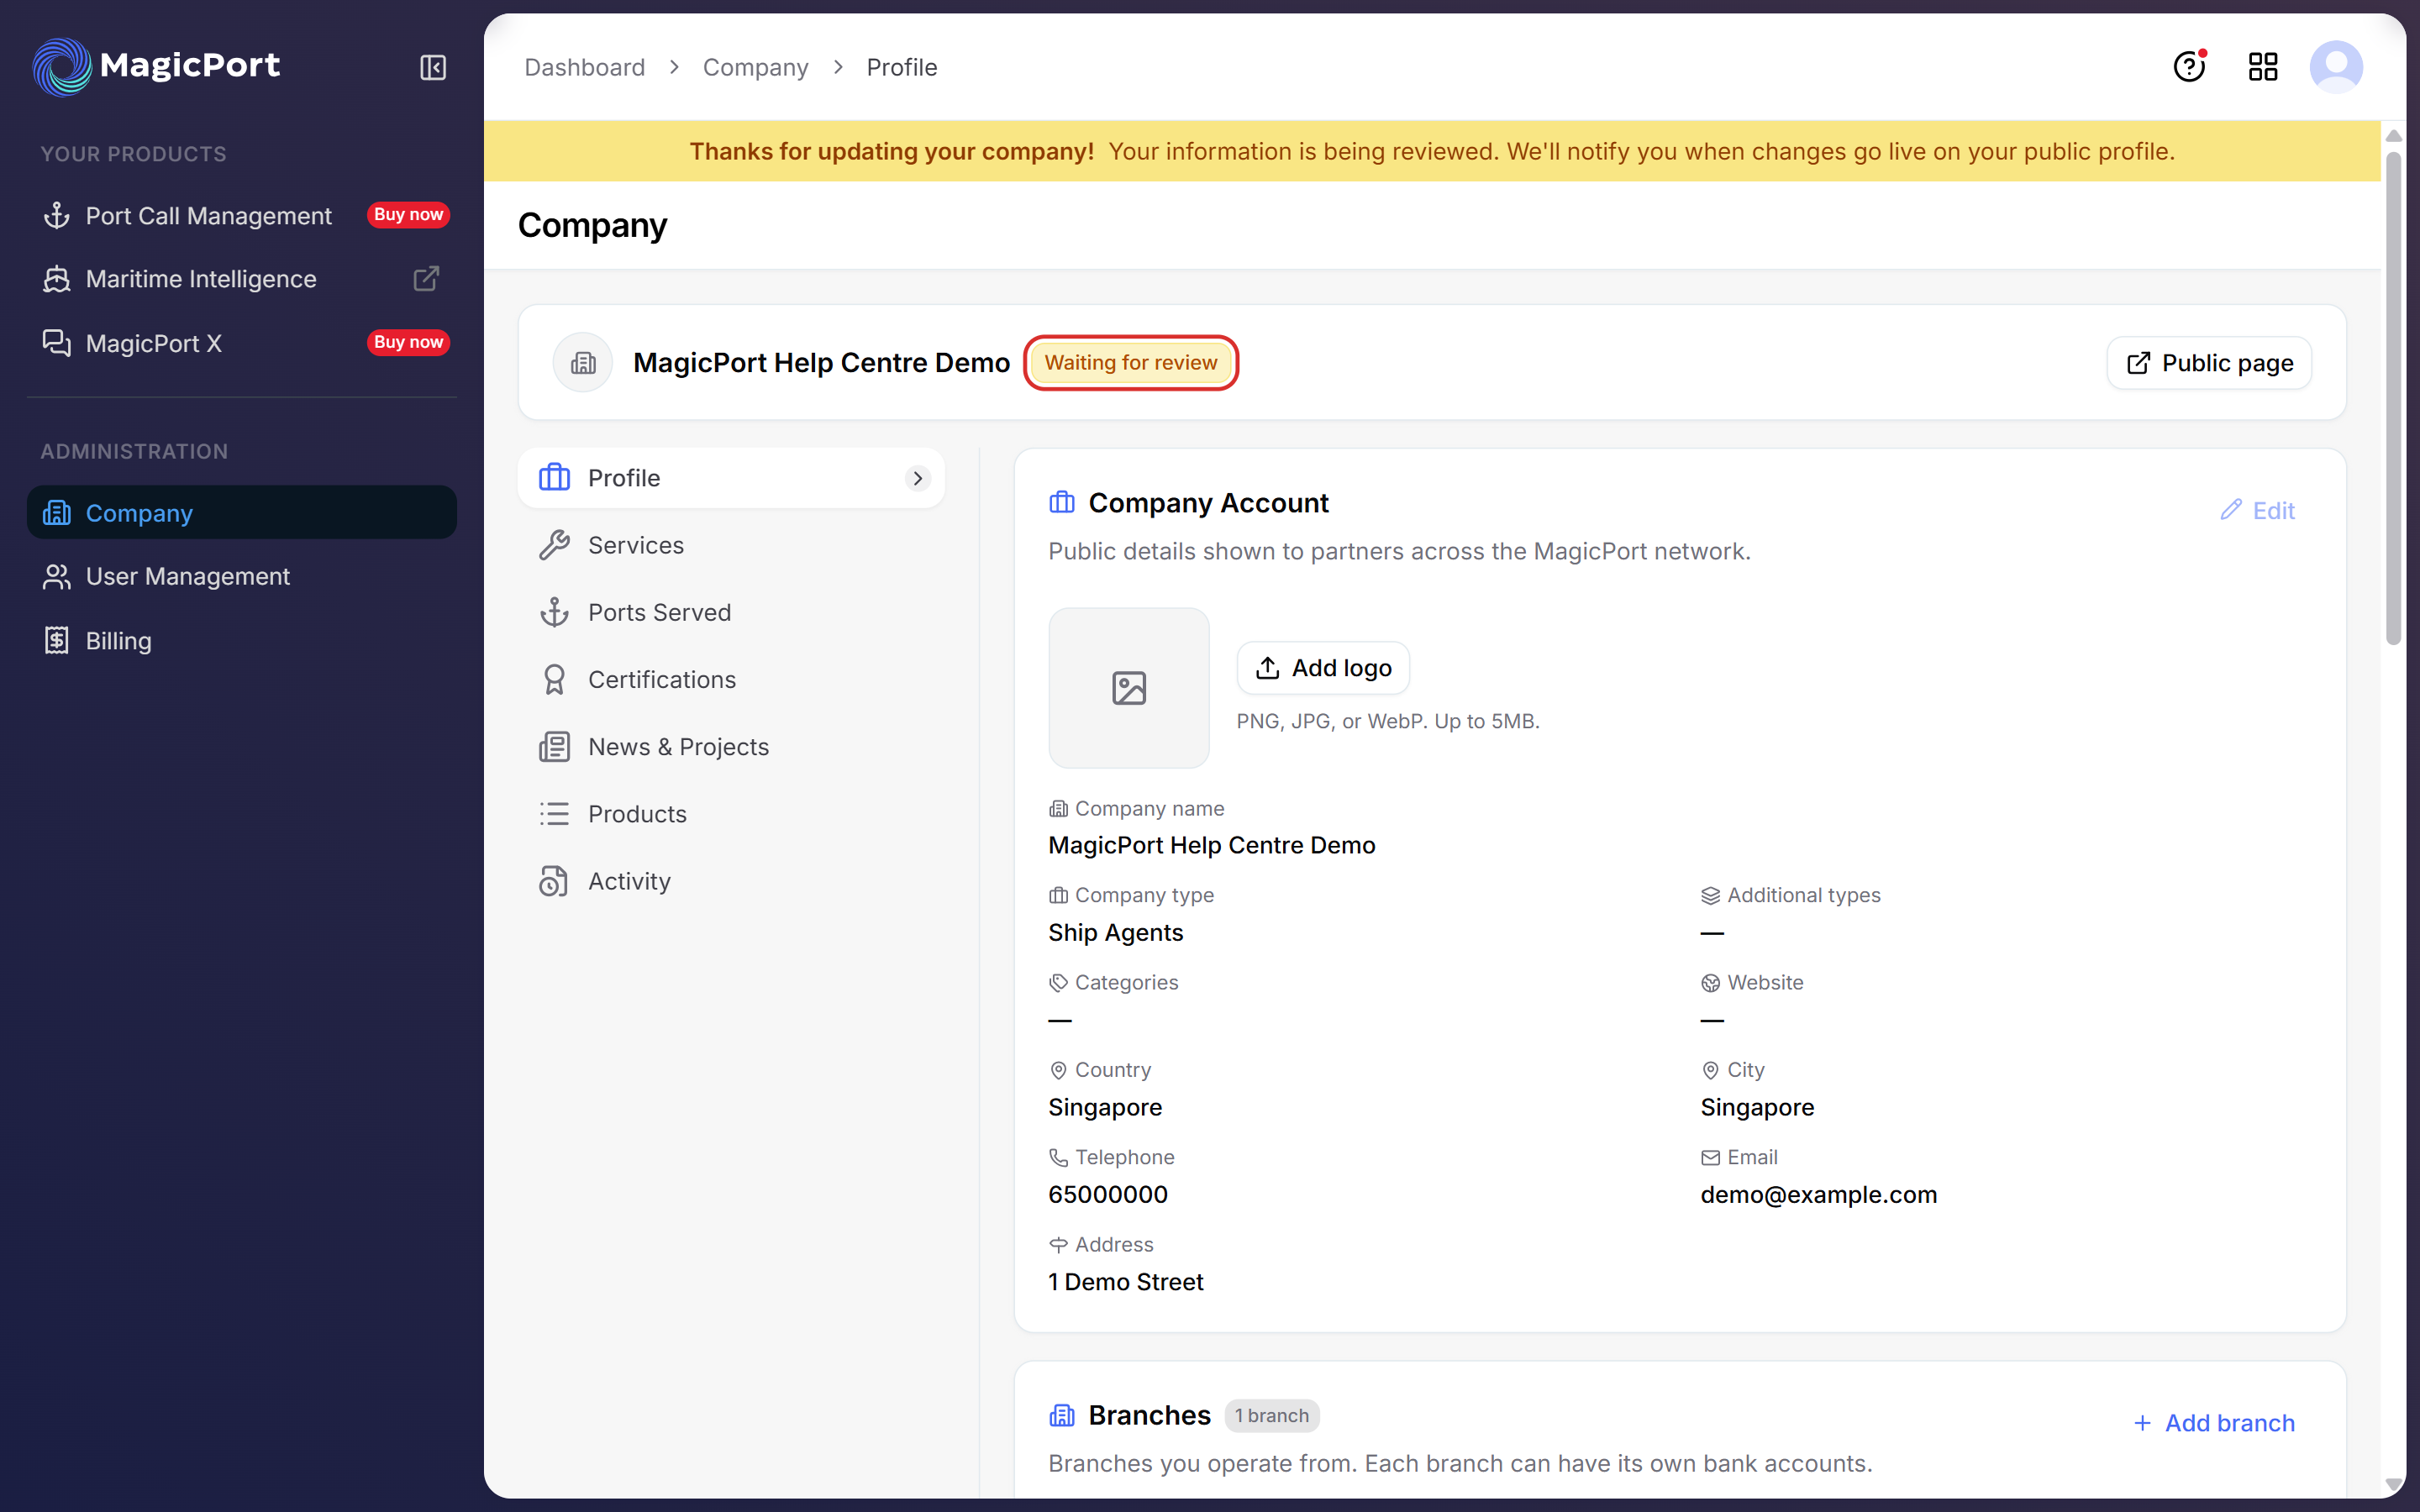2420x1512 pixels.
Task: Go to Company breadcrumb
Action: [755, 67]
